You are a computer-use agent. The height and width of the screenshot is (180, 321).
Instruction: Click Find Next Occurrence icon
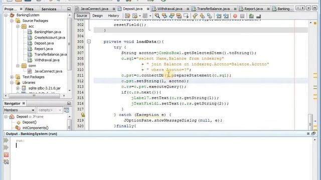[172, 15]
